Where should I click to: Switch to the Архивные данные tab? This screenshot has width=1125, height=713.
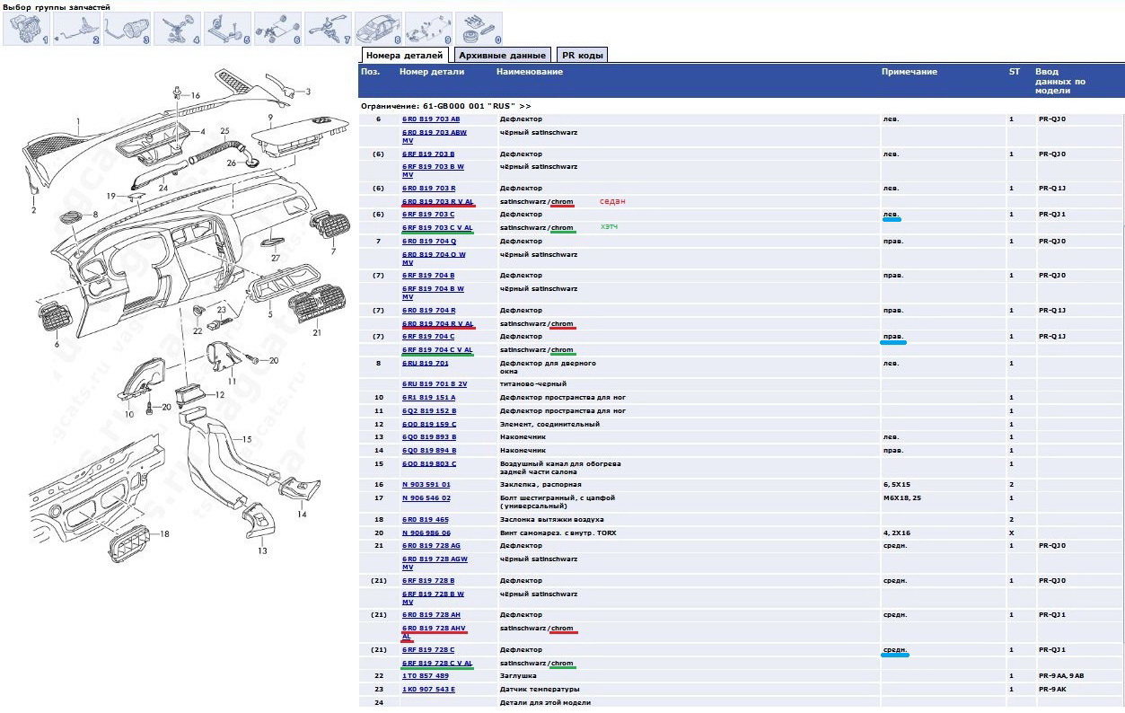coord(501,55)
